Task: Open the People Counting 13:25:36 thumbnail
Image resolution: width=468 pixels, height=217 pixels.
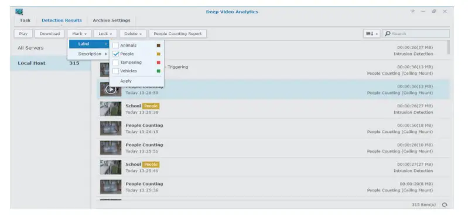Action: pos(111,187)
